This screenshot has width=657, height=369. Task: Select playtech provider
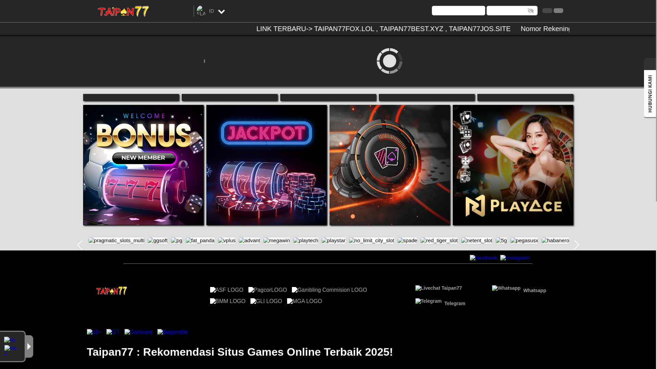click(x=306, y=241)
